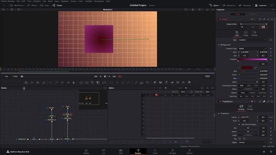The image size is (276, 155).
Task: Open project settings gear icon
Action: coord(271,152)
